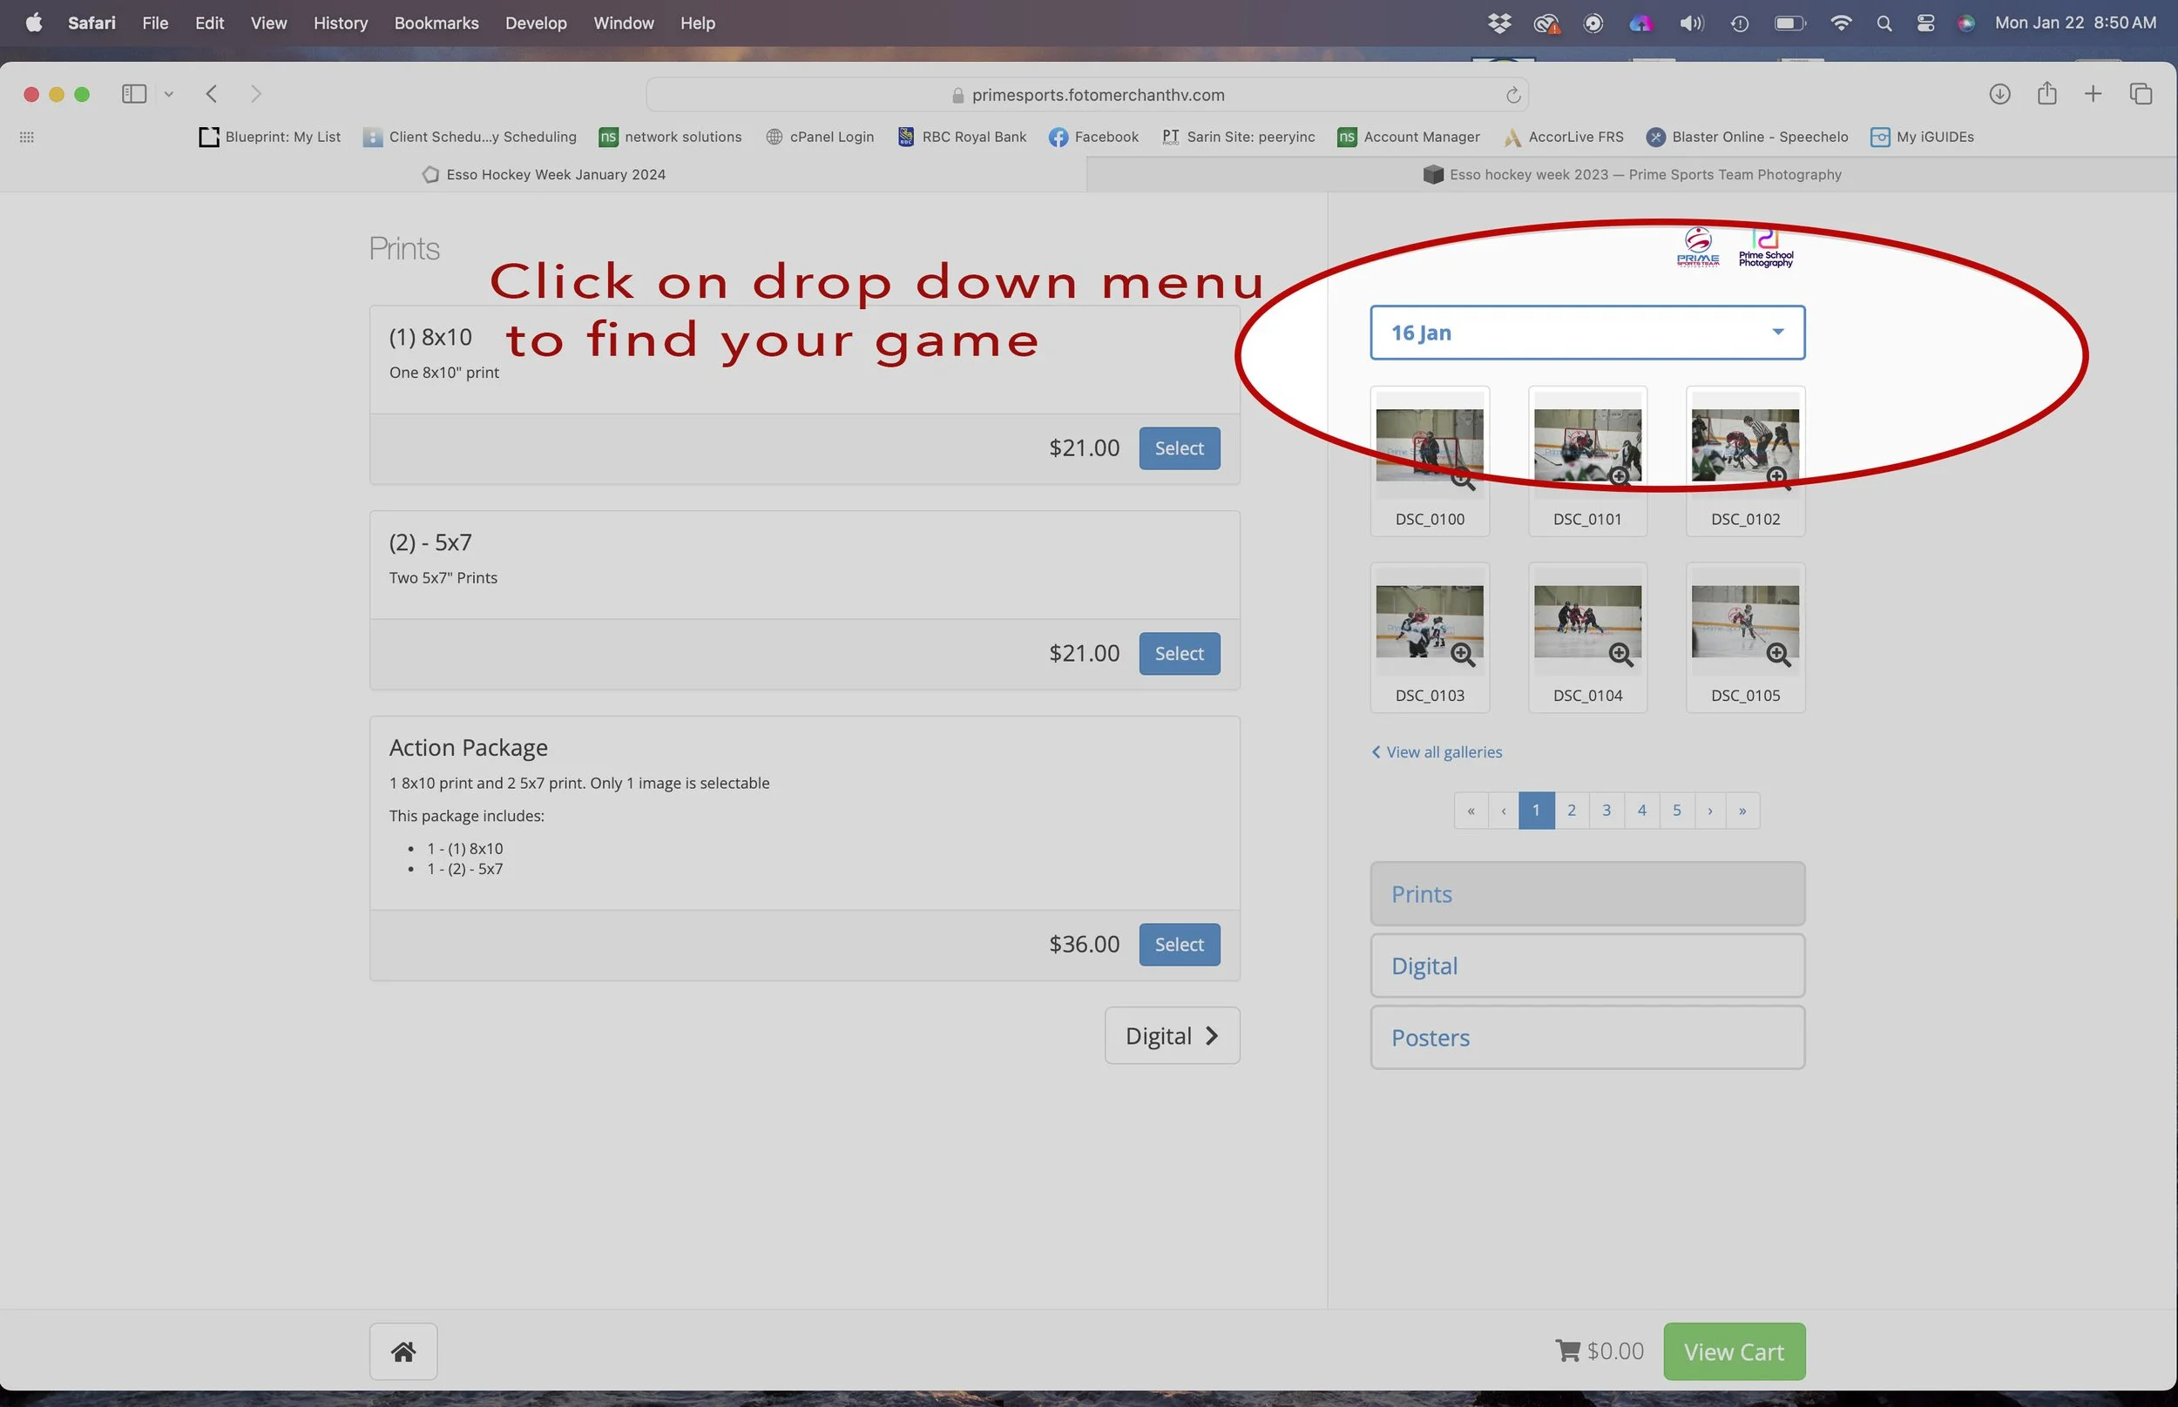The width and height of the screenshot is (2178, 1407).
Task: Open the Bookmarks menu
Action: coord(436,23)
